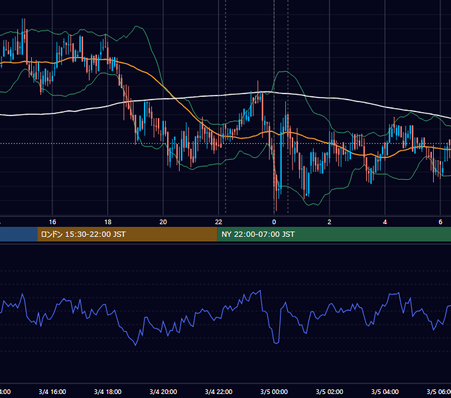Click the 4 hour label on price chart axis

click(385, 222)
